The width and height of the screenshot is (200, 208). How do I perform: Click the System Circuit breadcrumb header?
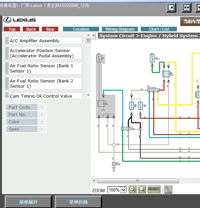pyautogui.click(x=149, y=36)
